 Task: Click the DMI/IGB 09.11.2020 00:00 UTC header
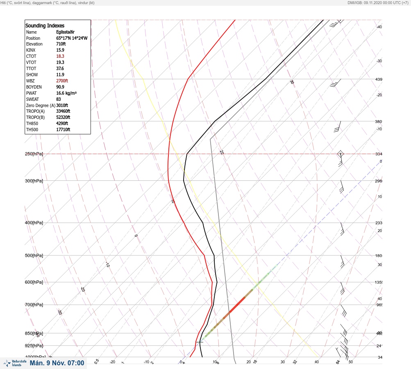[378, 2]
